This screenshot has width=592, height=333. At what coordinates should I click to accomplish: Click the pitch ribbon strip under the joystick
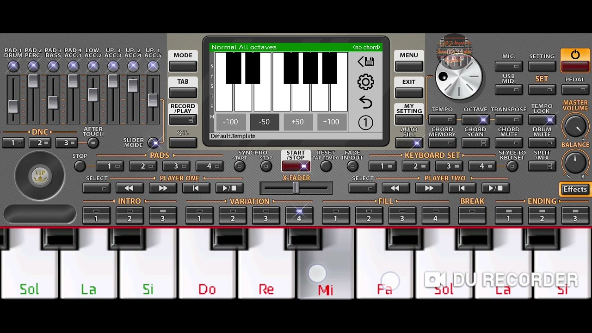[x=40, y=214]
